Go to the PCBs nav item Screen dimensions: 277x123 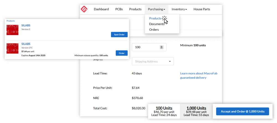pos(119,9)
